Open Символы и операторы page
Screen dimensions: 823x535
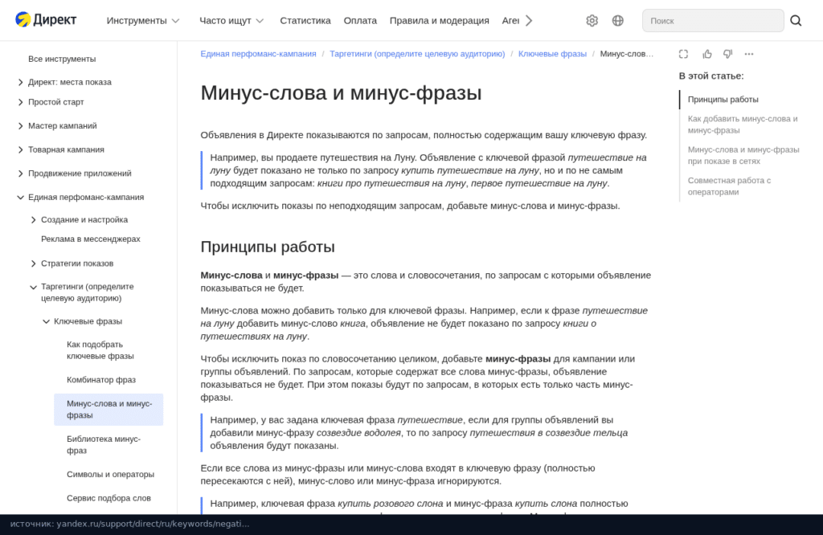(110, 474)
